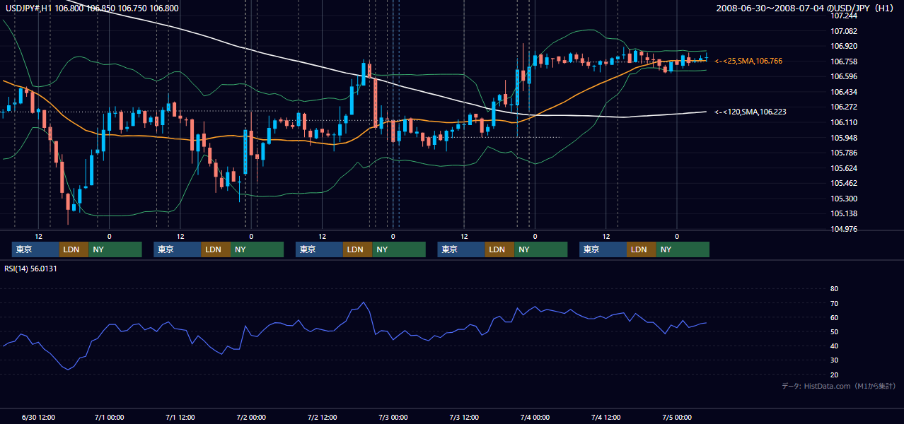This screenshot has width=904, height=424.
Task: Click the 7/3 00:00 time axis label
Action: coord(393,417)
